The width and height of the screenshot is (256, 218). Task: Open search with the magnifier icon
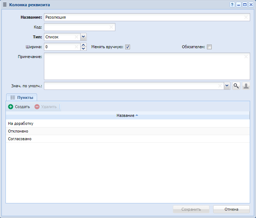tap(236, 86)
